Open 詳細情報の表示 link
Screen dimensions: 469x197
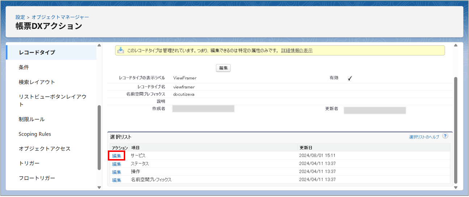tap(296, 51)
